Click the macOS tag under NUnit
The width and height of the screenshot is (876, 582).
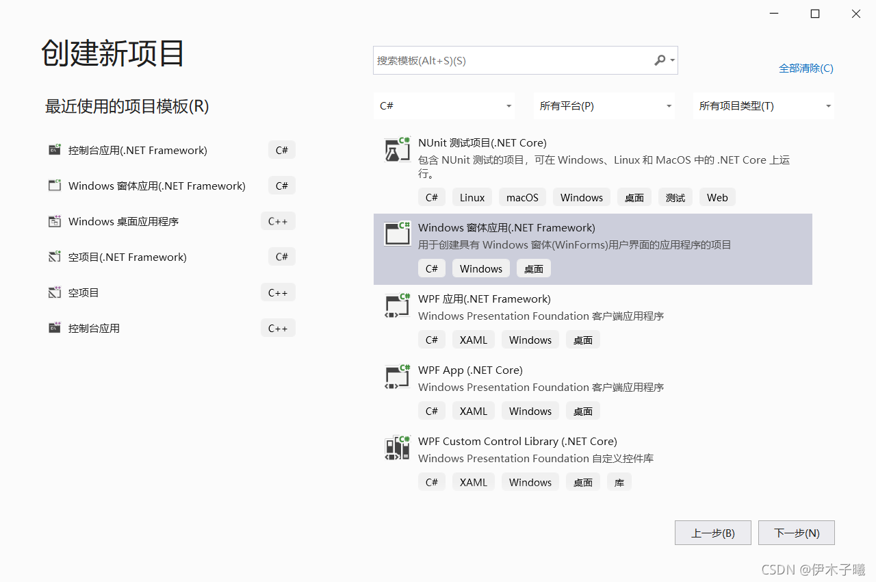[522, 197]
